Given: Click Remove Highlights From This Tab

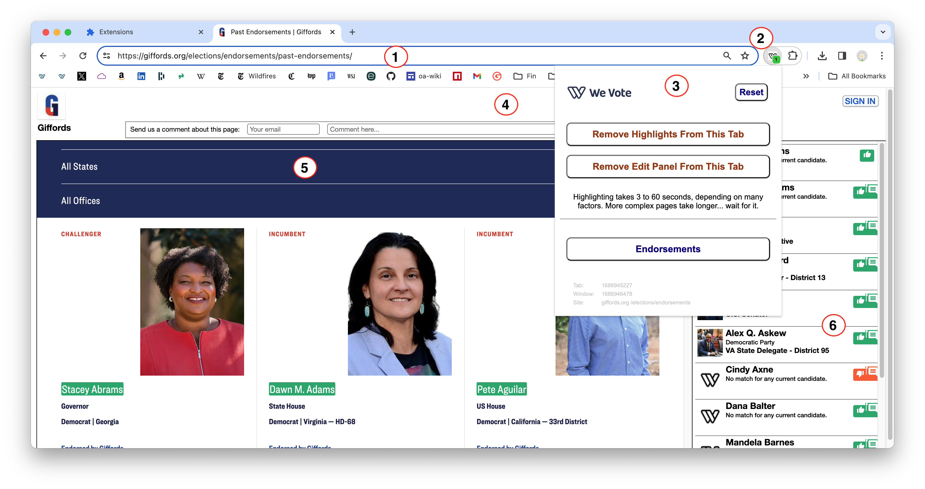Looking at the screenshot, I should point(668,134).
